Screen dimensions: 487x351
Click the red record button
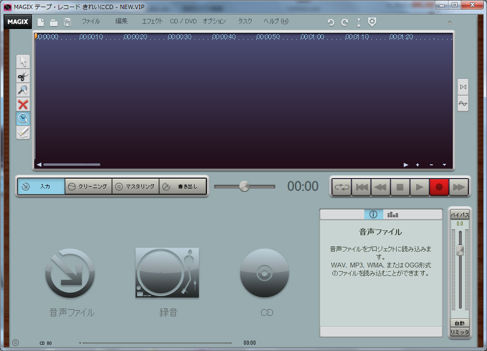(439, 187)
